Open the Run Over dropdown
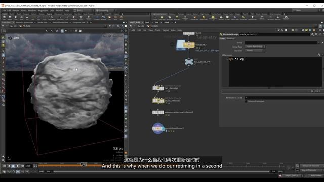Screen dimensions: 324x182 click(255, 51)
